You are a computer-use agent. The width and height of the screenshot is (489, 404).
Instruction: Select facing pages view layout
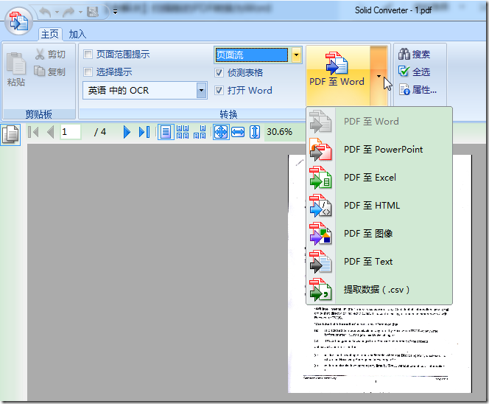[200, 132]
